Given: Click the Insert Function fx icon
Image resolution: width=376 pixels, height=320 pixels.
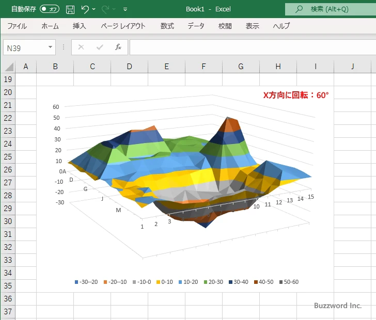Looking at the screenshot, I should (x=118, y=47).
